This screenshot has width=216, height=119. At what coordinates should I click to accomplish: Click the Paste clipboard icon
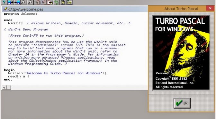[x=50, y=2]
